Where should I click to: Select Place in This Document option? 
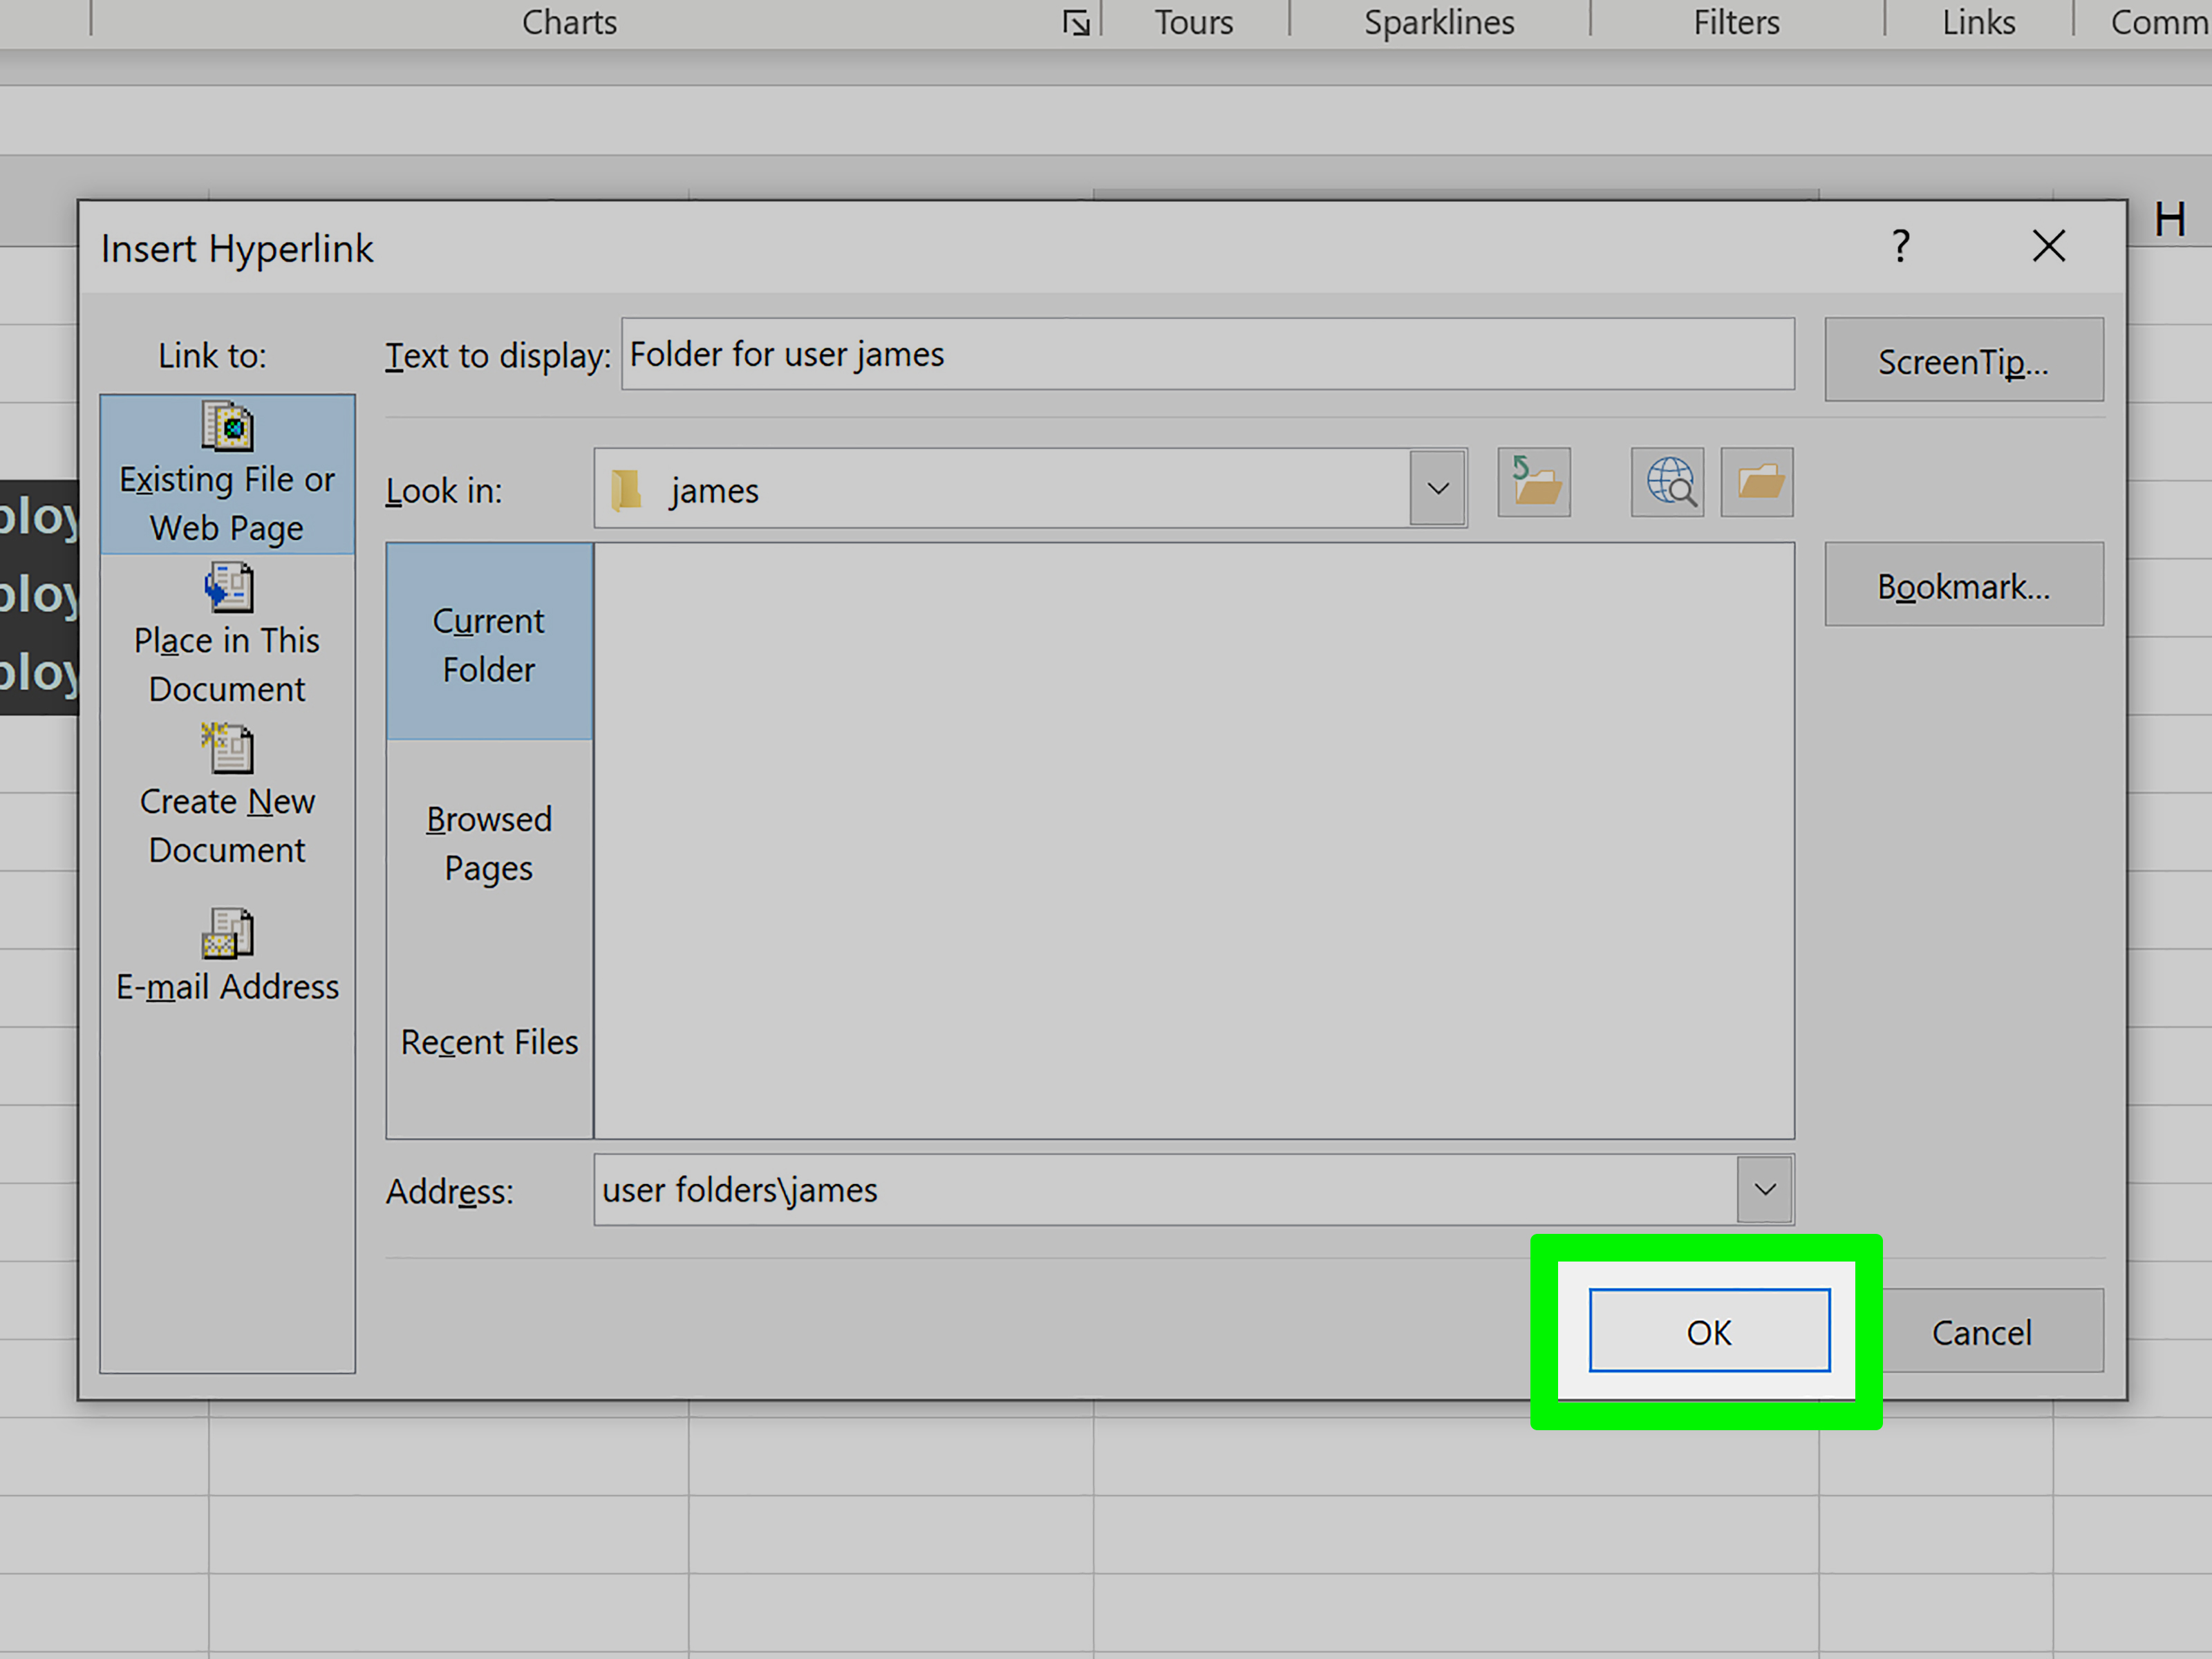227,635
